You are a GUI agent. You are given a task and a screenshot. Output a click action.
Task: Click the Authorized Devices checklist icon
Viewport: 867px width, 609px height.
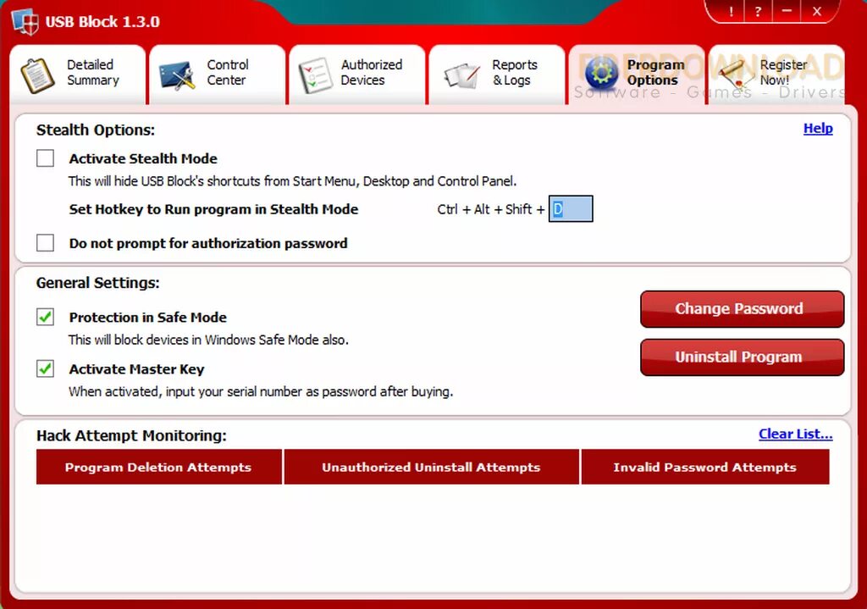click(316, 75)
